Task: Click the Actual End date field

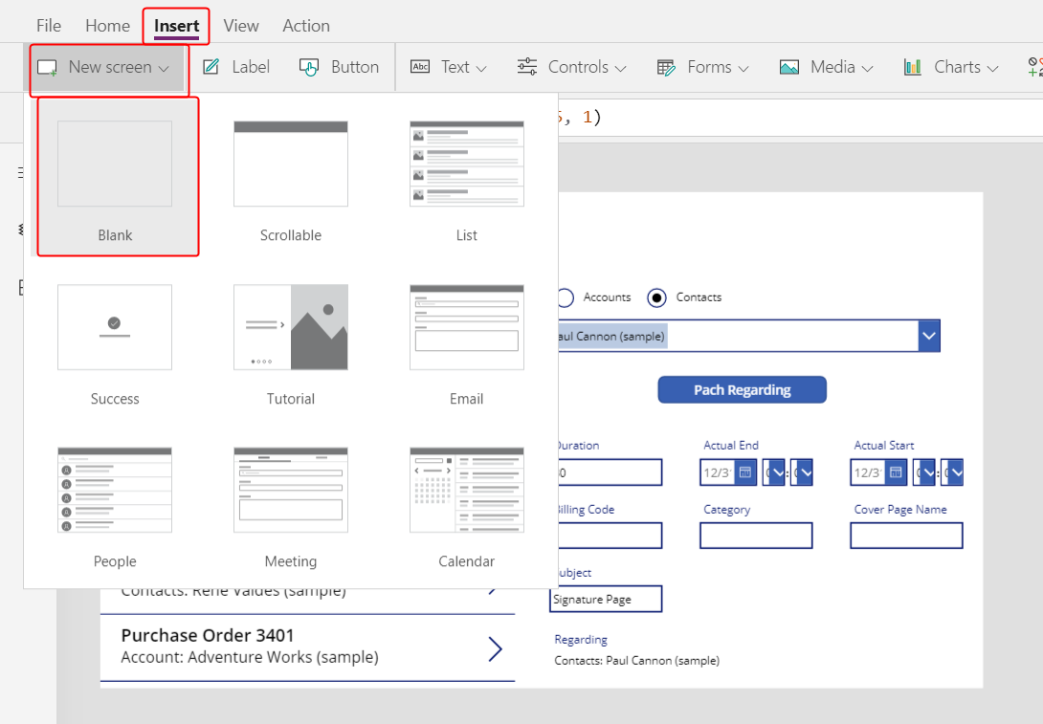Action: point(717,472)
